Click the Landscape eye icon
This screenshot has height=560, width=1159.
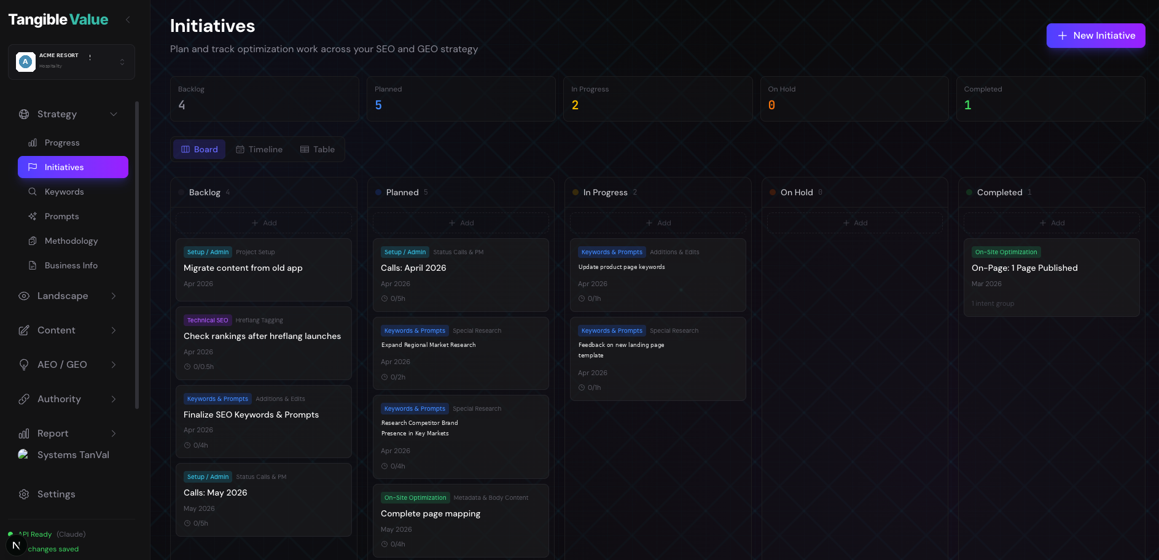point(24,296)
